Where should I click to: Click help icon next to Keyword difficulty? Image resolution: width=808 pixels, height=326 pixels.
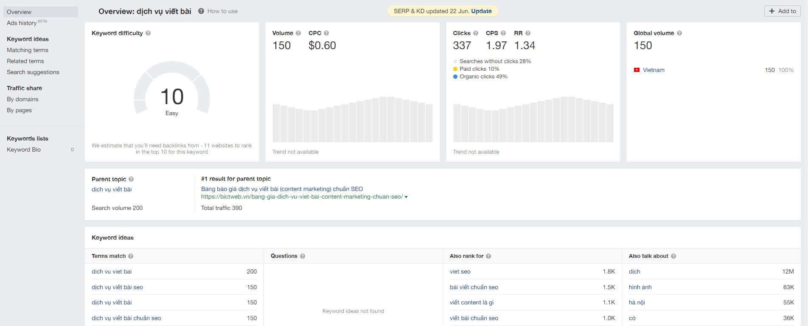[148, 33]
